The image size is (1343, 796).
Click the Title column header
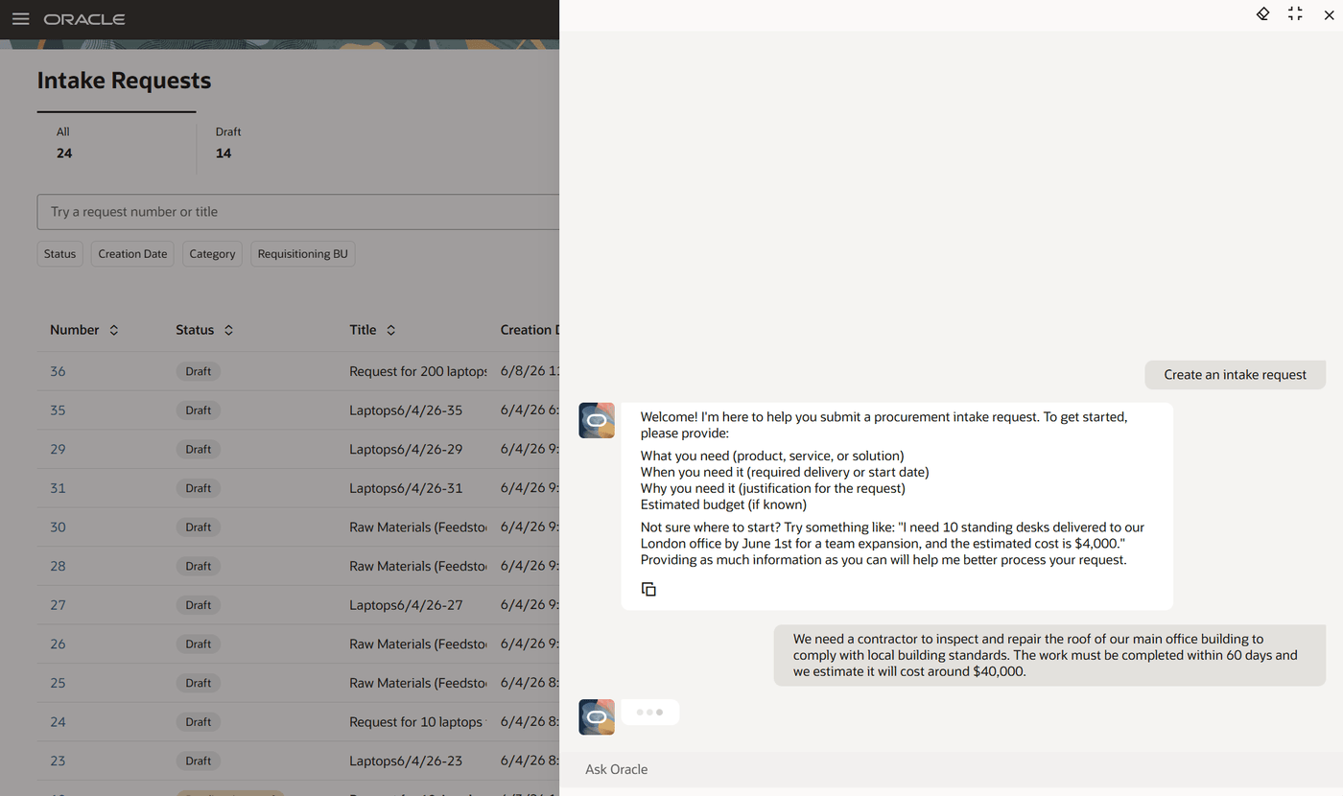(x=363, y=330)
